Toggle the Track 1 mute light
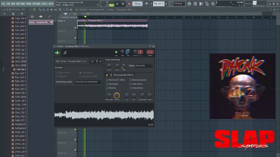 pyautogui.click(x=75, y=27)
